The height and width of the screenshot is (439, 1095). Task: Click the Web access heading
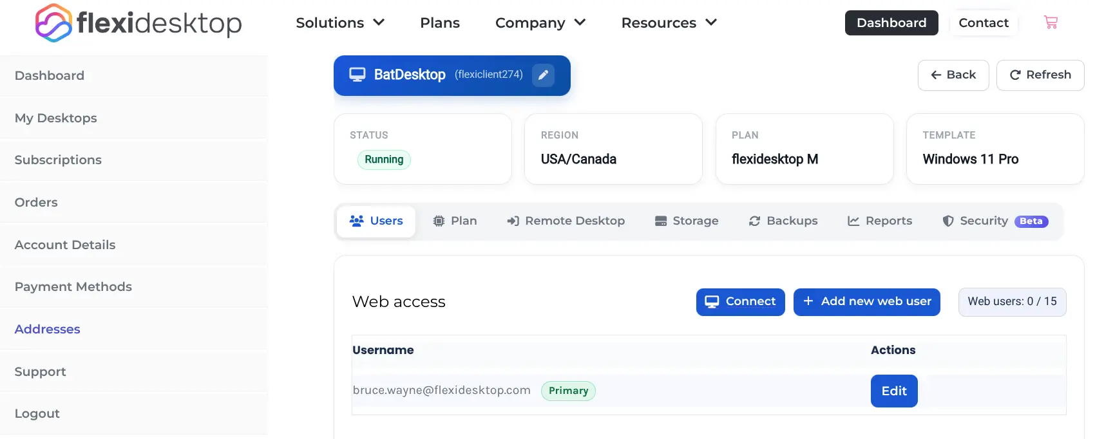coord(399,302)
